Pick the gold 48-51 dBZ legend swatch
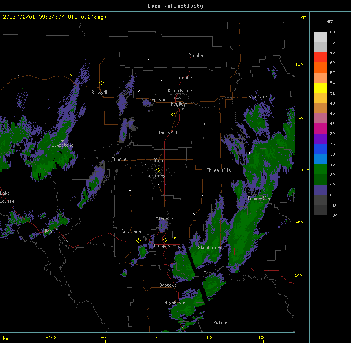Screen dimensions: 351x343 click(320, 98)
